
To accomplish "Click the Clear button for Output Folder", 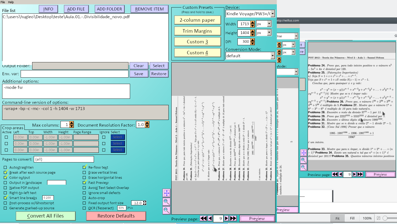I will (139, 66).
